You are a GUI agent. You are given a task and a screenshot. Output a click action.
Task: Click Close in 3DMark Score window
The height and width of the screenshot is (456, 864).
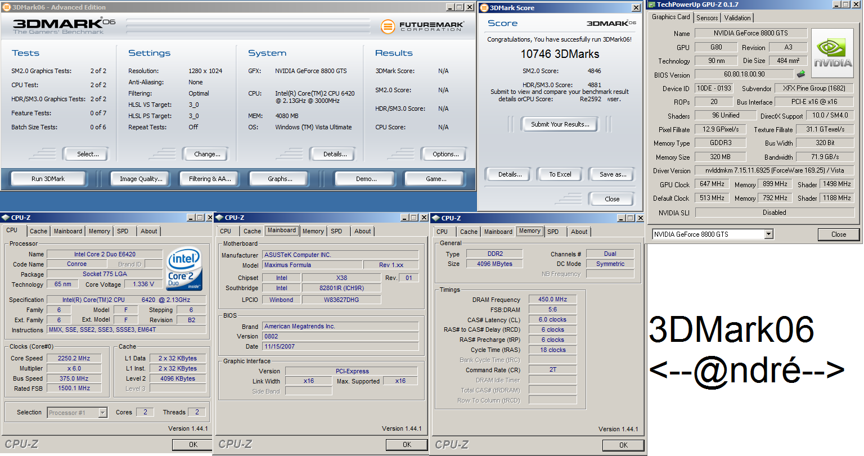[x=612, y=199]
